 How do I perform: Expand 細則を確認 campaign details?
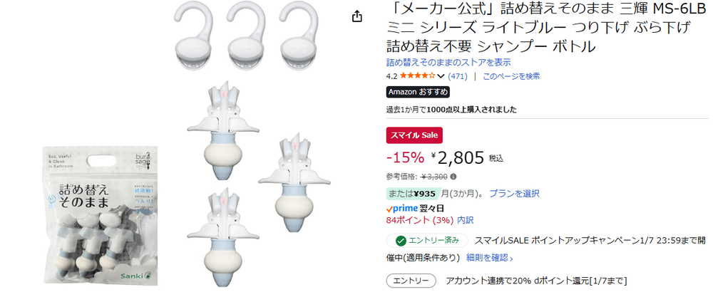pyautogui.click(x=490, y=258)
